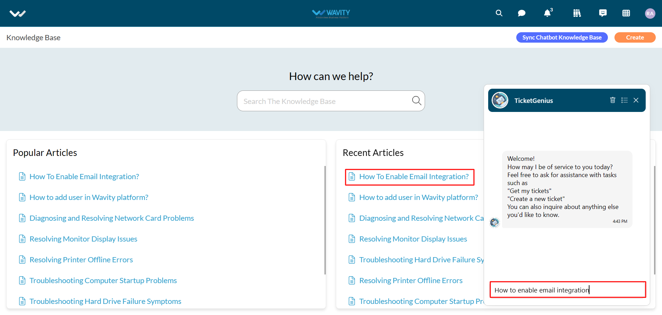Click the Sync Chatbot Knowledge Base button
This screenshot has width=662, height=315.
(562, 37)
